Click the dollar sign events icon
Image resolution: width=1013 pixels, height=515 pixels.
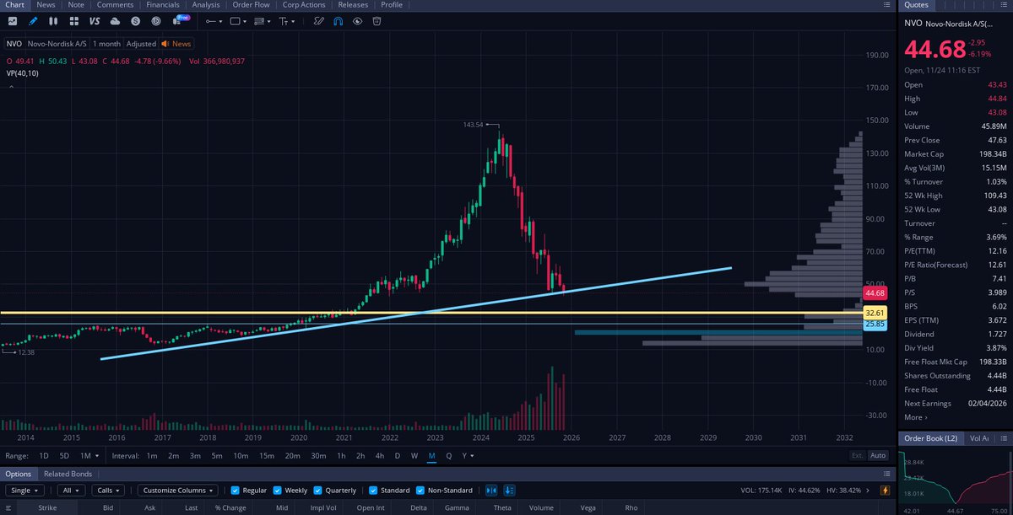[134, 21]
